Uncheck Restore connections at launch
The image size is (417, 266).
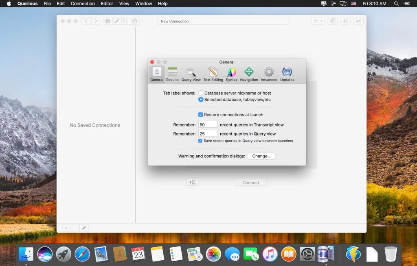point(201,115)
